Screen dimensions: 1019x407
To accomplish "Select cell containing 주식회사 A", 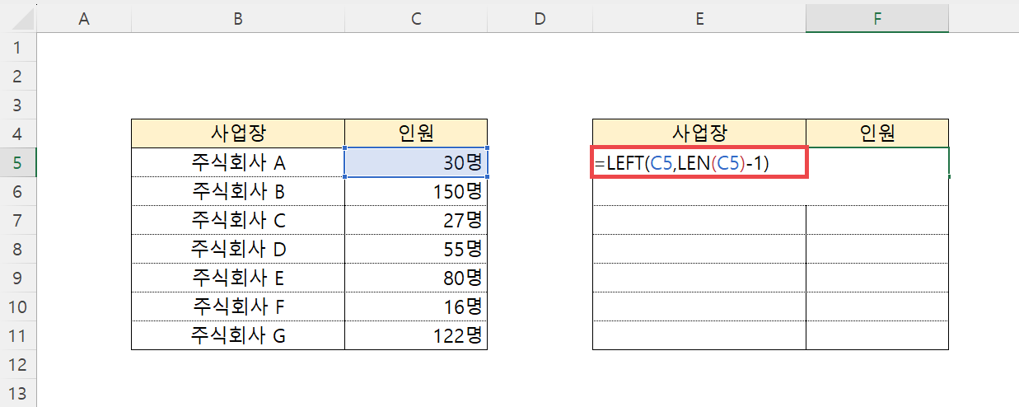I will pos(238,162).
